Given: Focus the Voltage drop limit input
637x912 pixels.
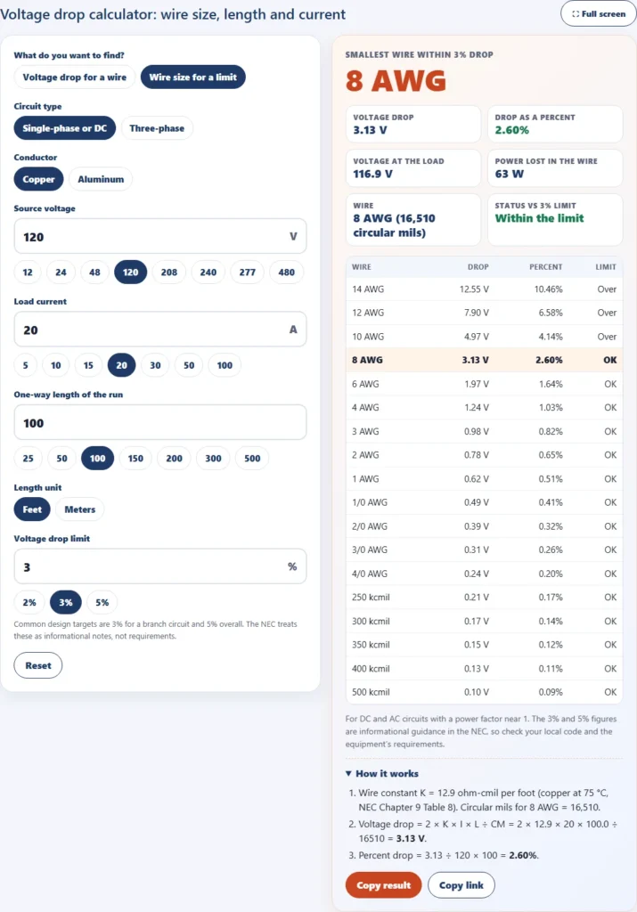Looking at the screenshot, I should pyautogui.click(x=160, y=566).
